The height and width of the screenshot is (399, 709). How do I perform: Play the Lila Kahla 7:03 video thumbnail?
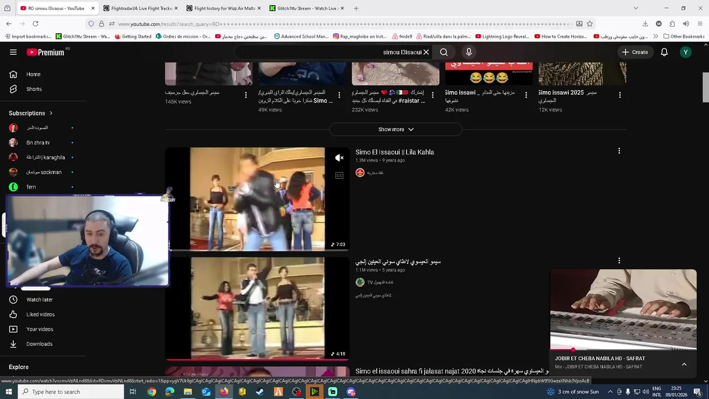point(257,199)
